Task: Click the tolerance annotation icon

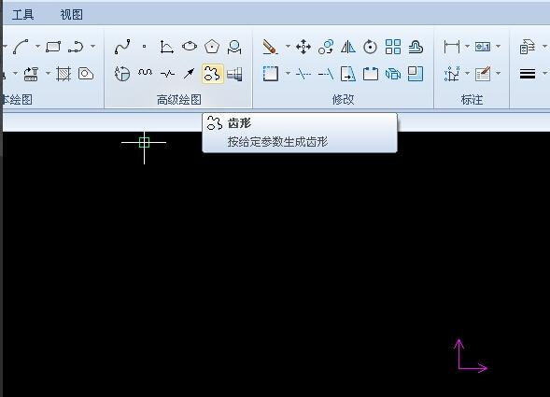Action: (483, 47)
